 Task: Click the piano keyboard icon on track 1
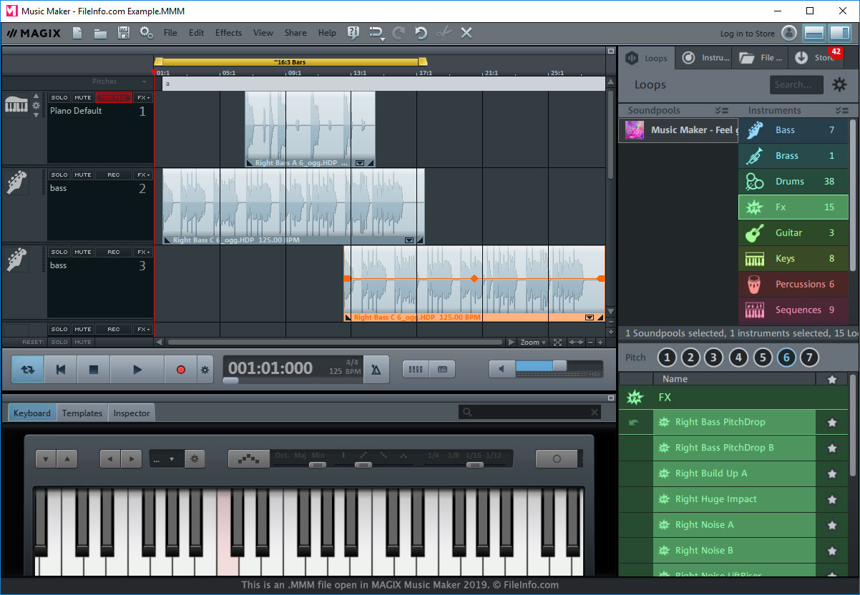16,105
